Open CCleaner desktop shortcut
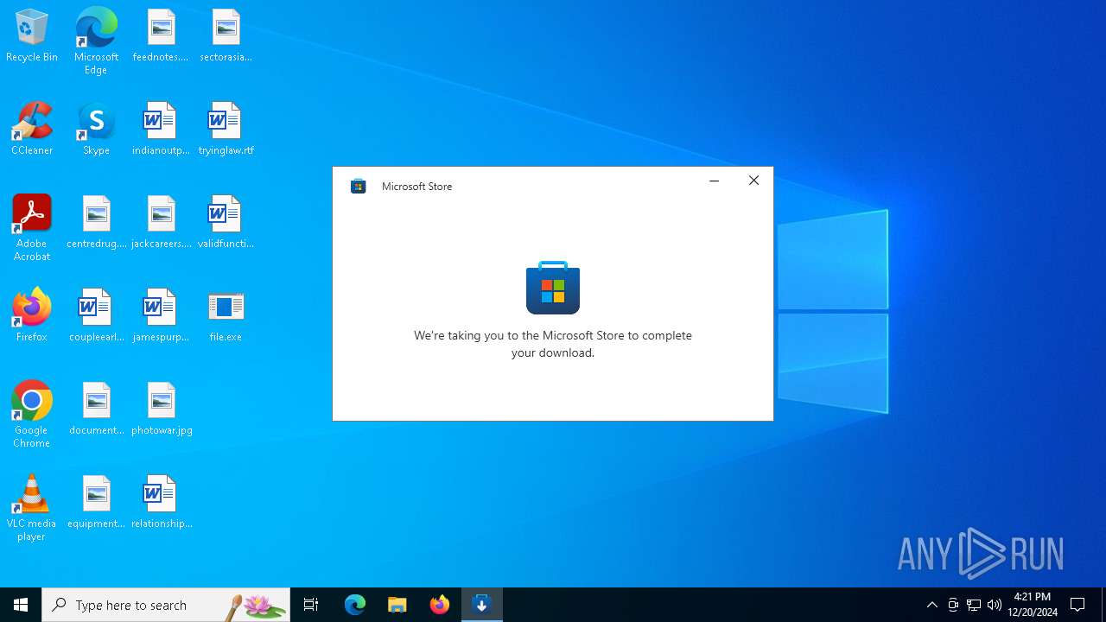 32,130
